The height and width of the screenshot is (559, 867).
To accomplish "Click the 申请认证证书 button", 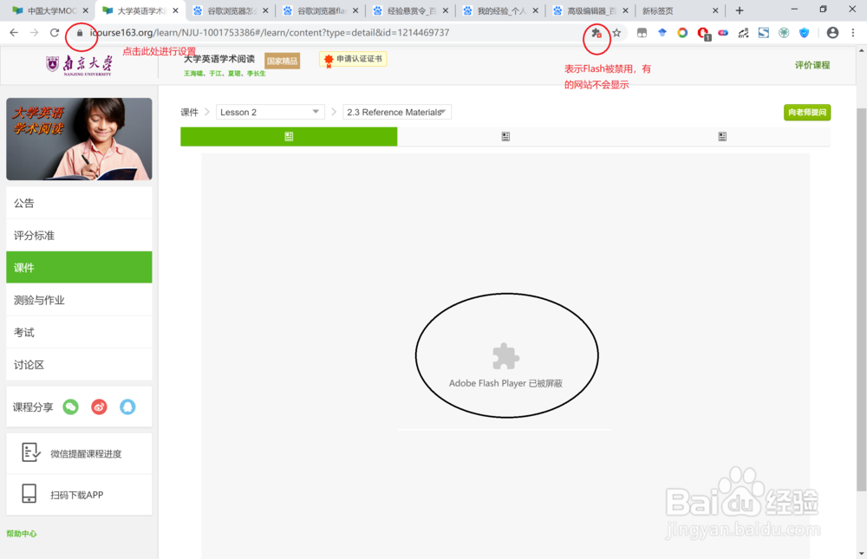I will click(x=353, y=59).
